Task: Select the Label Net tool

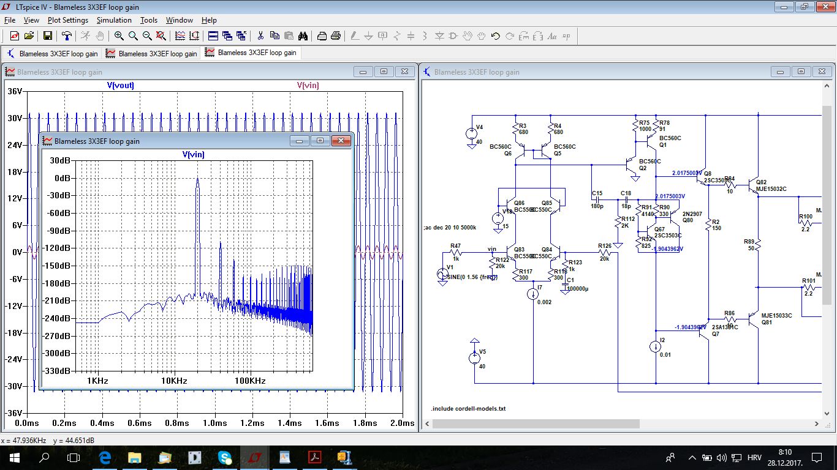Action: pyautogui.click(x=383, y=36)
